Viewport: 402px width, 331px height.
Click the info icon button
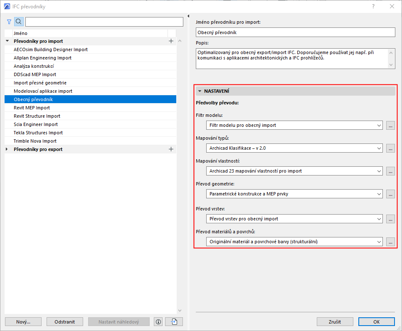tap(158, 322)
